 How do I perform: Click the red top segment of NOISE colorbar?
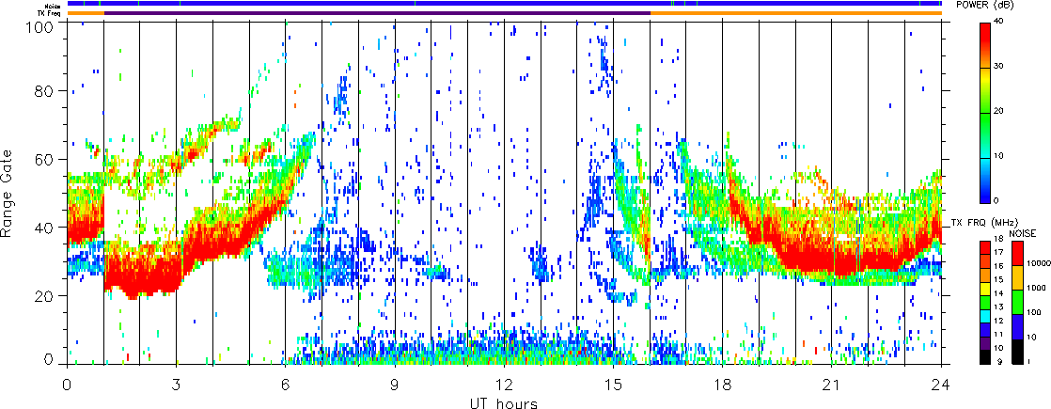pyautogui.click(x=1015, y=253)
